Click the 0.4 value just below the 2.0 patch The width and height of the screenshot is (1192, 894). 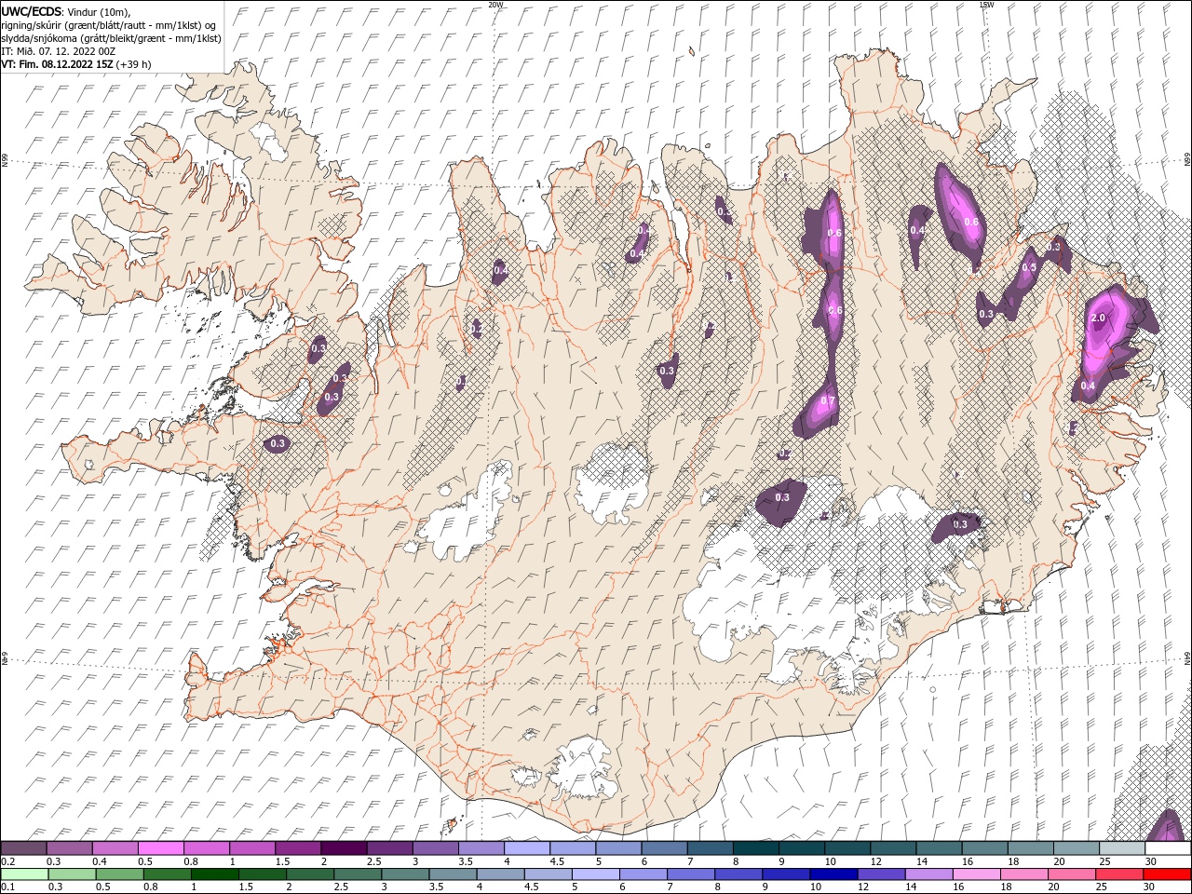(x=1088, y=386)
